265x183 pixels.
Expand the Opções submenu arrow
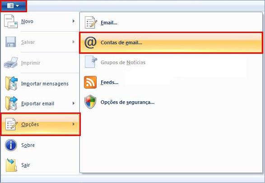tap(74, 124)
